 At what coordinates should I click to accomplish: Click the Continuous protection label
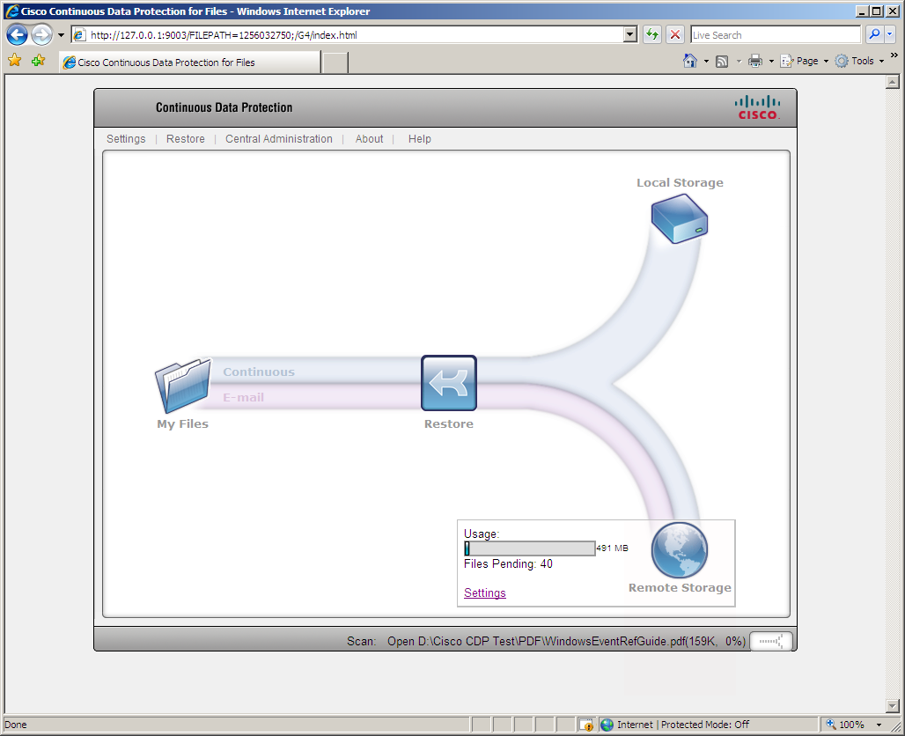(259, 372)
